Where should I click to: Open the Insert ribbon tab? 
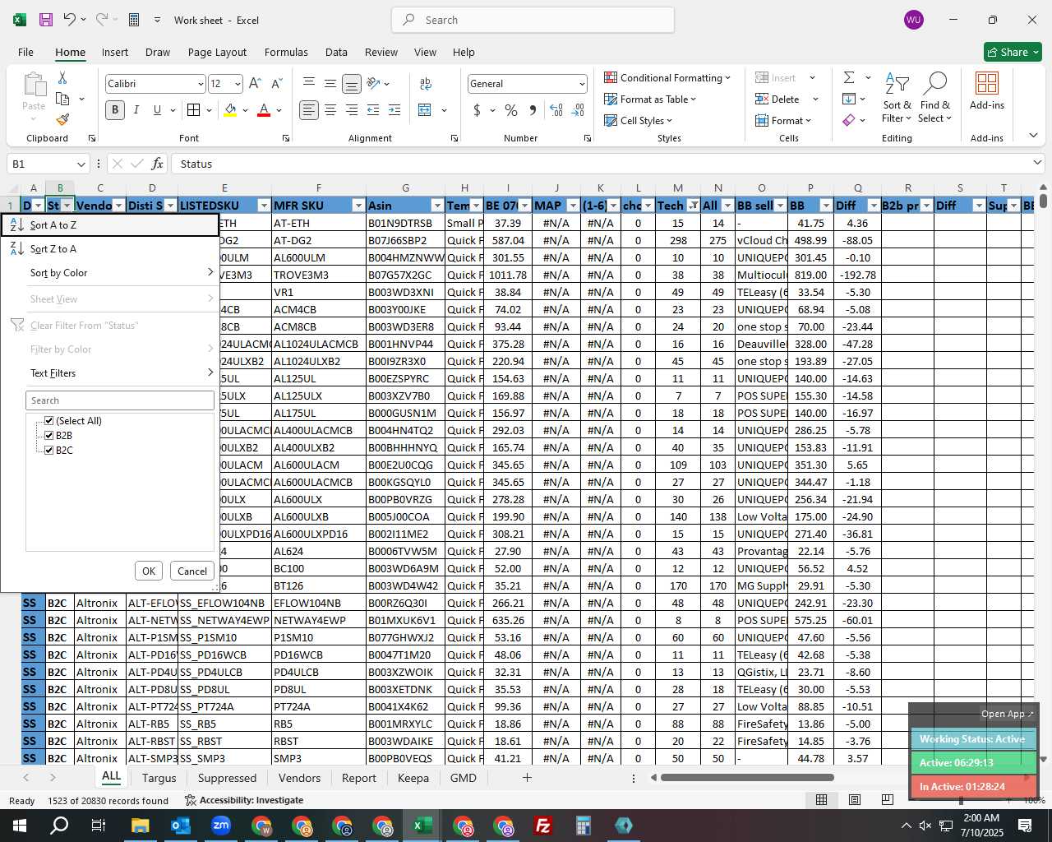coord(115,52)
